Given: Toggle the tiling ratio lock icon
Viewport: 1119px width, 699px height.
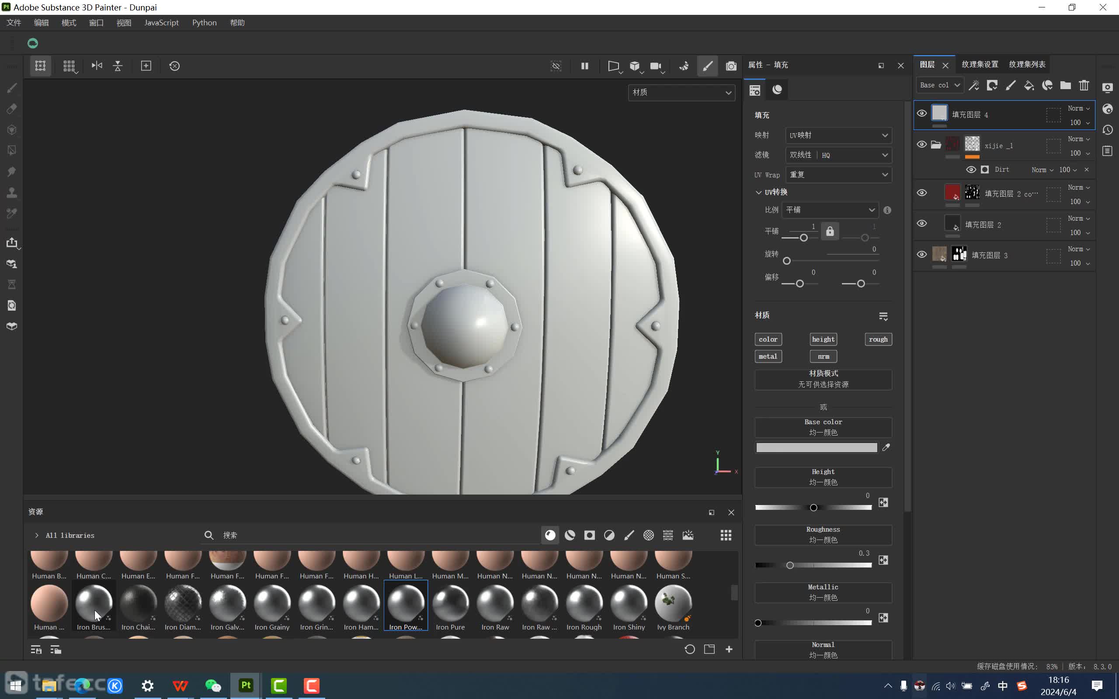Looking at the screenshot, I should pyautogui.click(x=830, y=231).
